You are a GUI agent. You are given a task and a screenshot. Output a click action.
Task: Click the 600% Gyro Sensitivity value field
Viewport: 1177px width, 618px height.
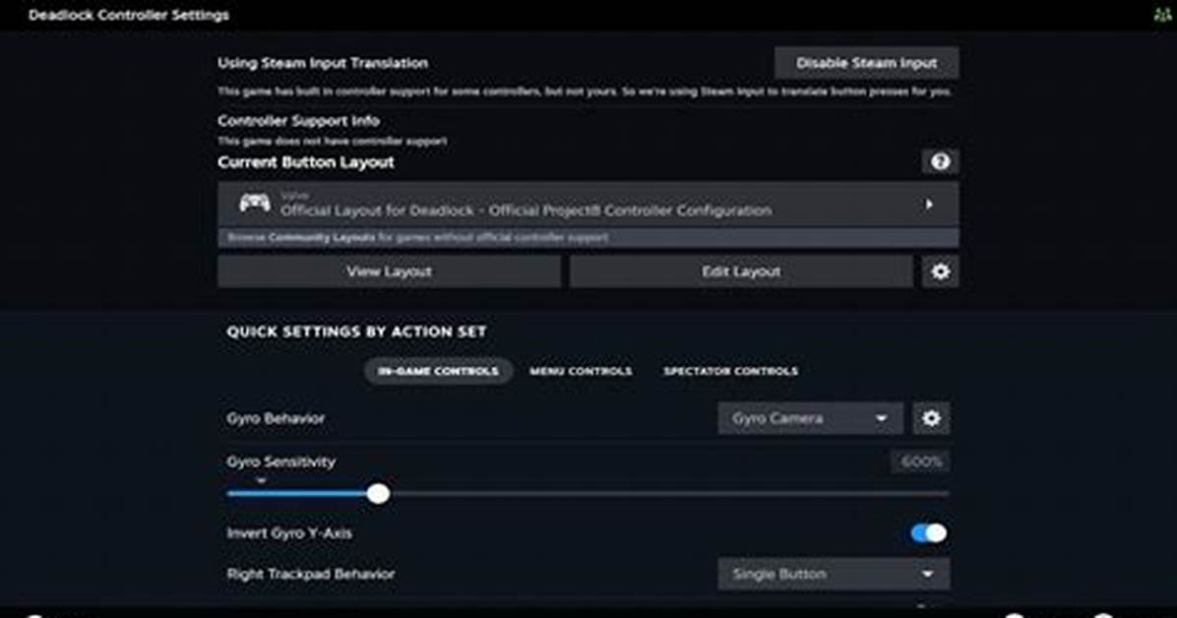click(920, 462)
